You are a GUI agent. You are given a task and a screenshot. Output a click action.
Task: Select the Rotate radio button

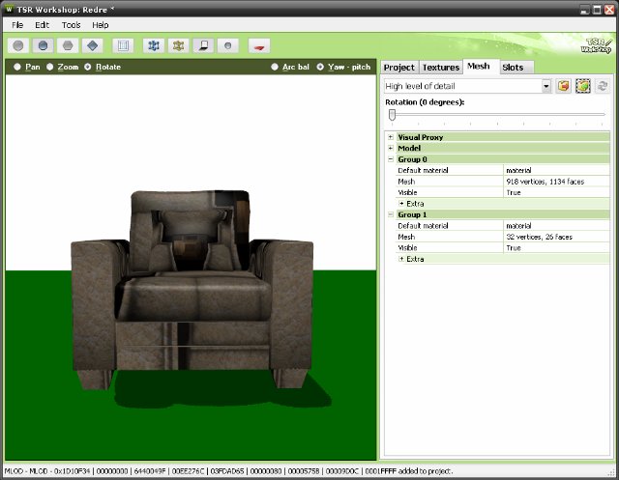coord(88,67)
